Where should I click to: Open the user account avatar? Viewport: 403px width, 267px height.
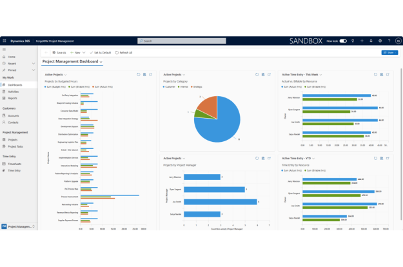click(x=398, y=41)
